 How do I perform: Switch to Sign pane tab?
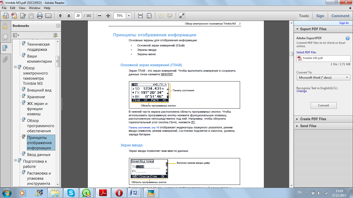pyautogui.click(x=320, y=16)
